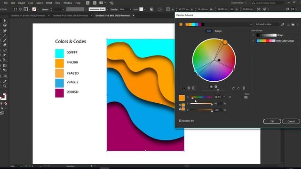Viewport: 301px width, 169px height.
Task: Switch to the Assign tab
Action: click(218, 31)
